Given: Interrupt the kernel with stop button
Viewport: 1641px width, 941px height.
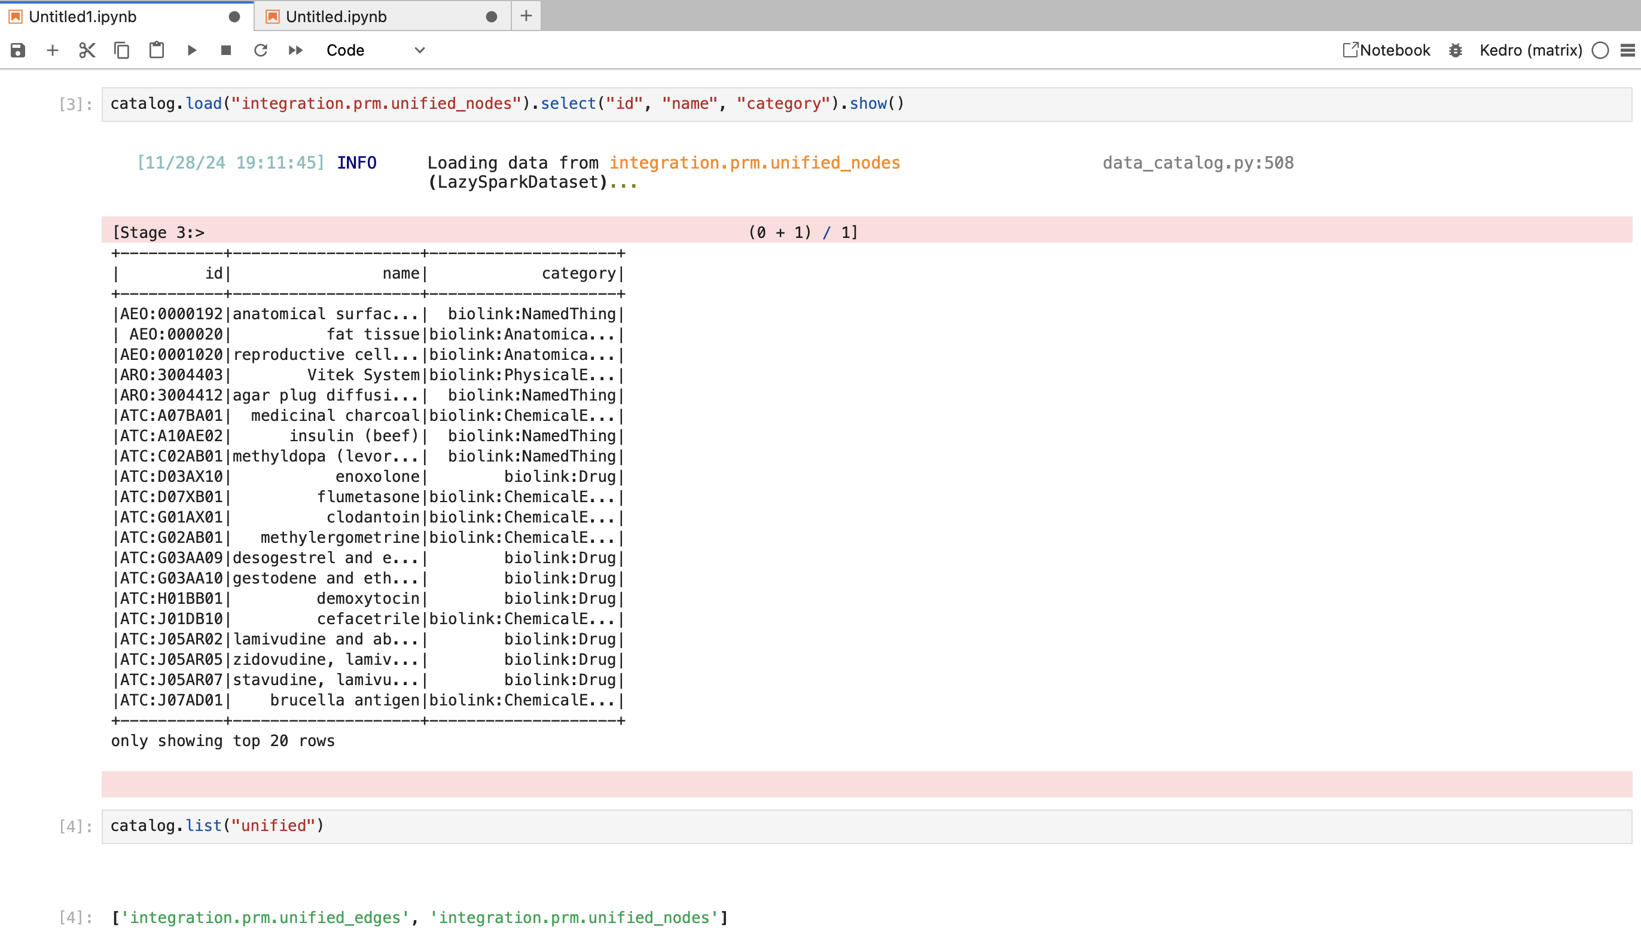Looking at the screenshot, I should (225, 50).
